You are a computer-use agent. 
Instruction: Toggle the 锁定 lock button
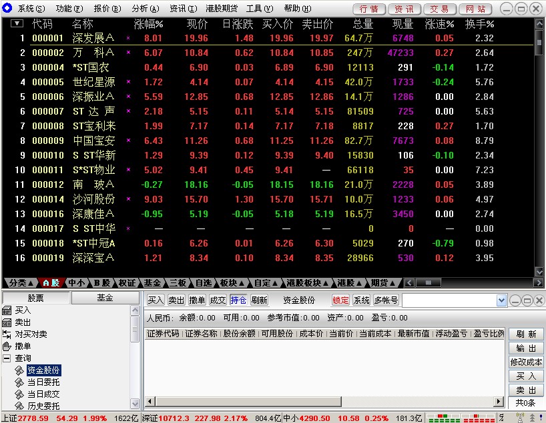[340, 300]
